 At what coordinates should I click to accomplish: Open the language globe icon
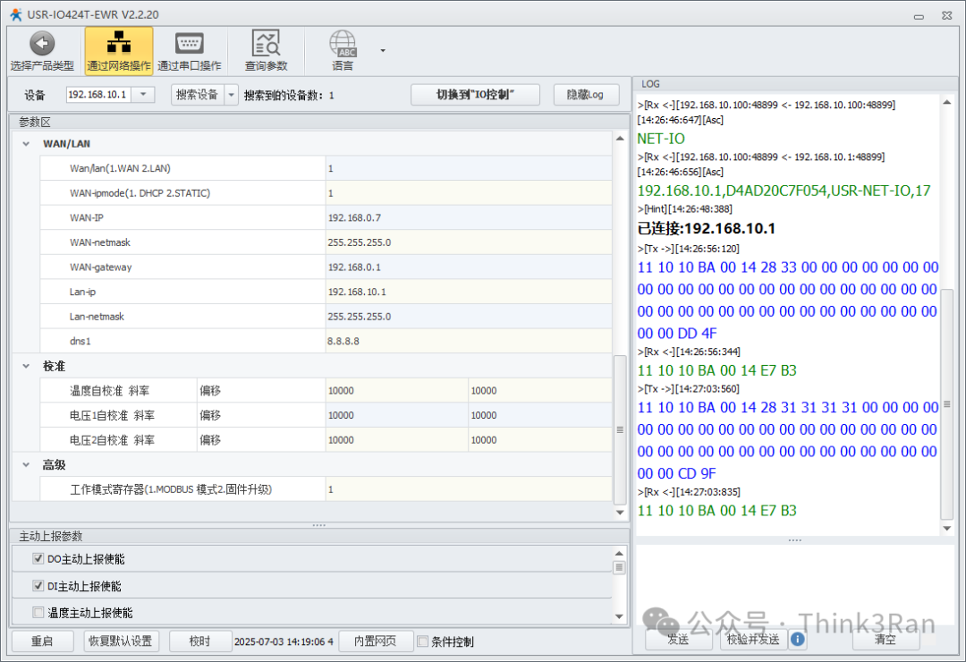(343, 45)
